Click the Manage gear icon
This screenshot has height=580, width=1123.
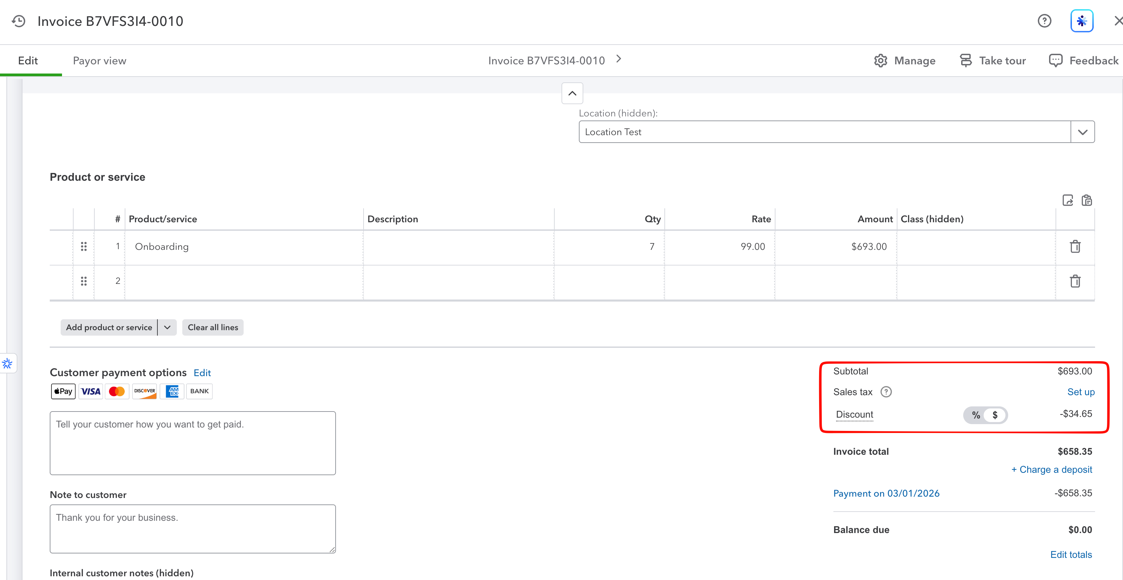[x=881, y=61]
